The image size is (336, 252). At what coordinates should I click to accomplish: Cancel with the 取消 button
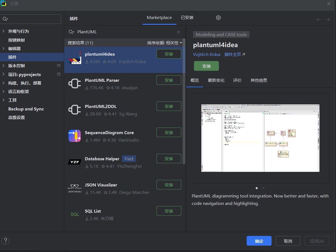[x=288, y=241]
